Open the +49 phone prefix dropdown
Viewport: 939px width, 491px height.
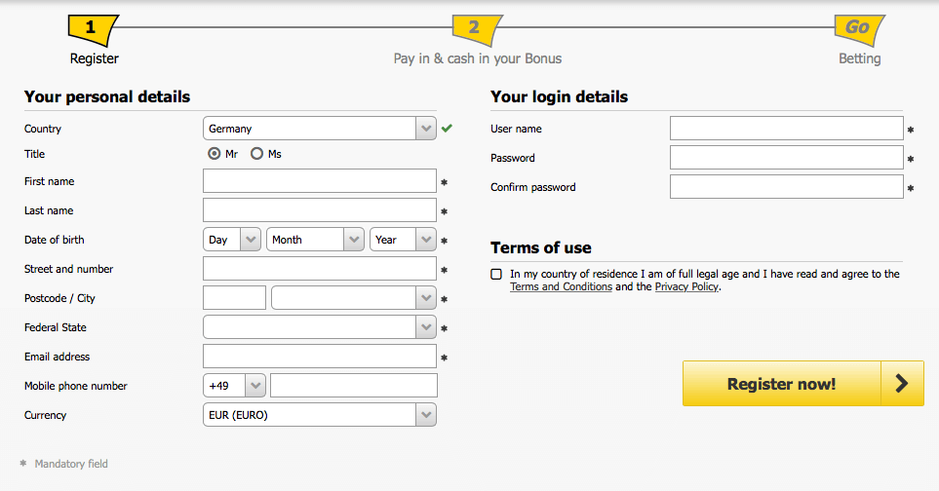pyautogui.click(x=234, y=386)
